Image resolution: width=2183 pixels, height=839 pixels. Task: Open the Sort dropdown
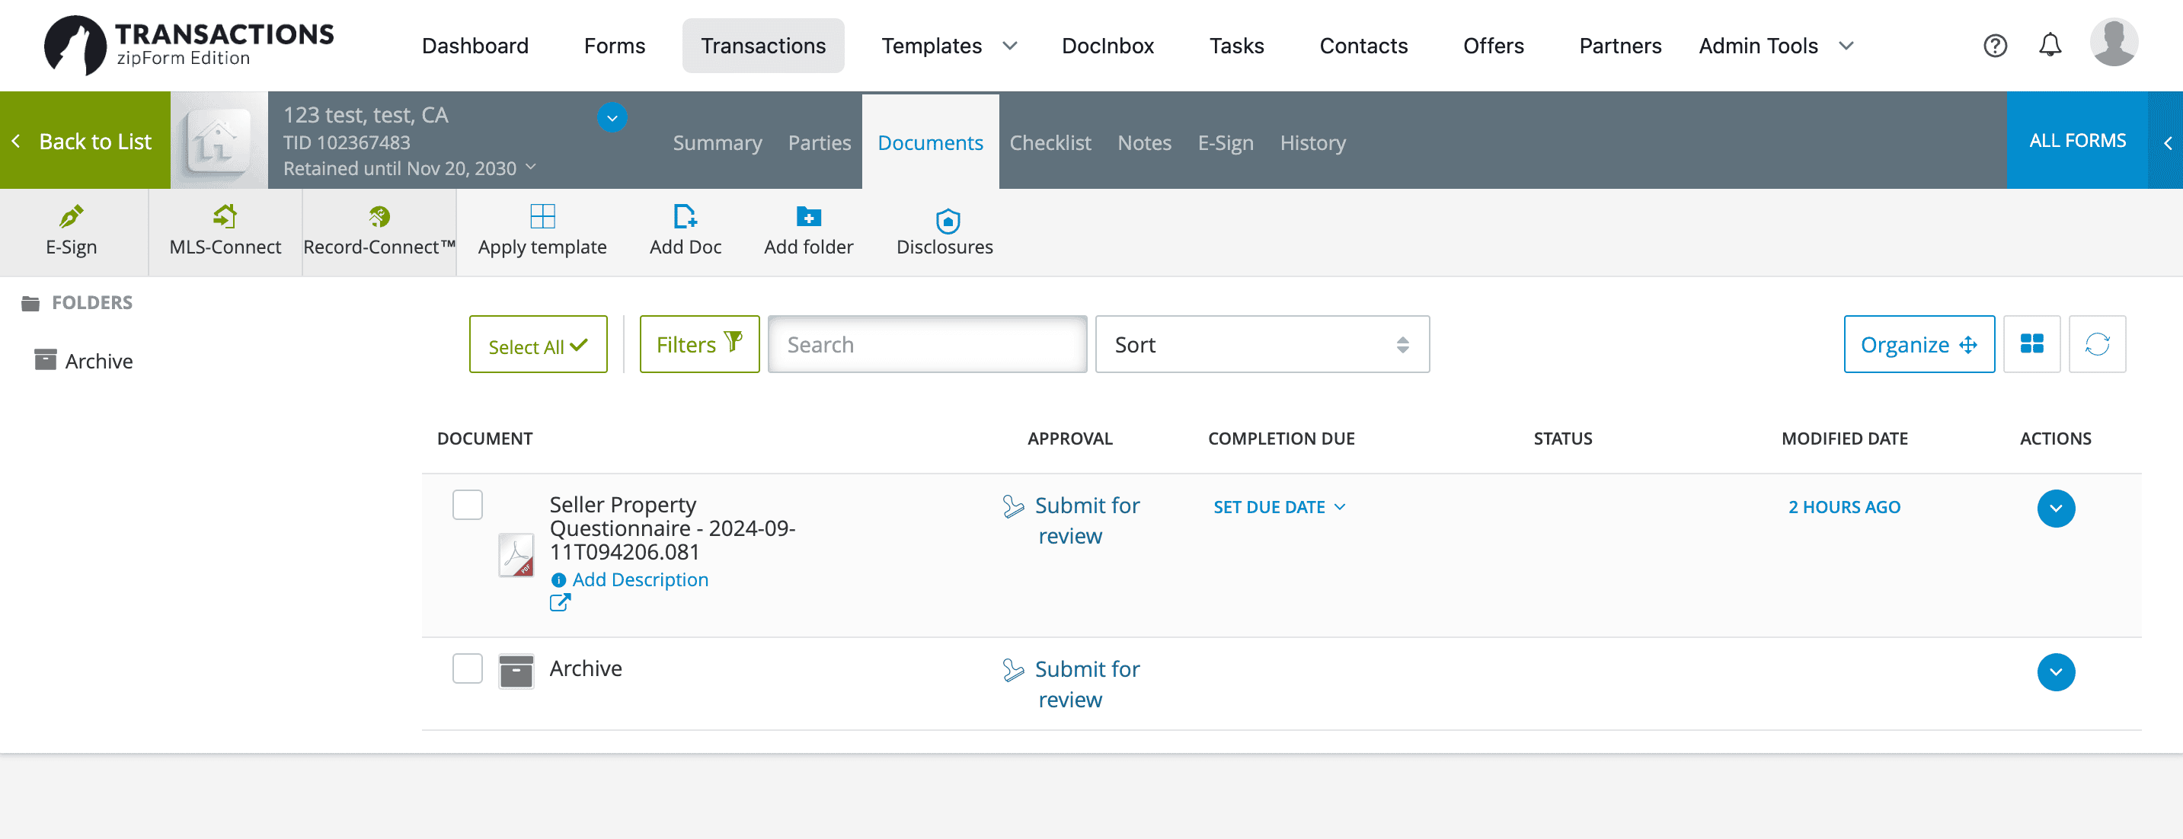coord(1262,344)
